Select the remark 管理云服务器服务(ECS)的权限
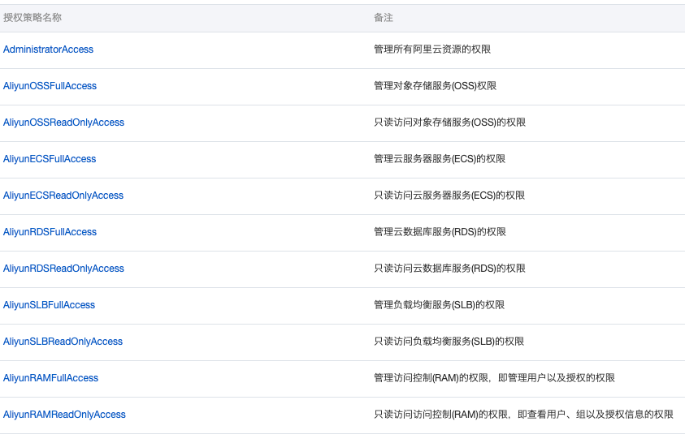685x443 pixels. [440, 159]
